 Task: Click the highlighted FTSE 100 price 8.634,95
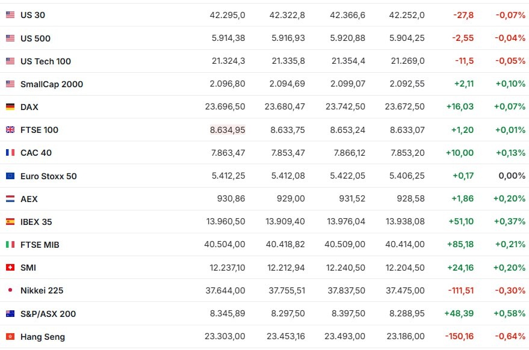click(x=227, y=130)
